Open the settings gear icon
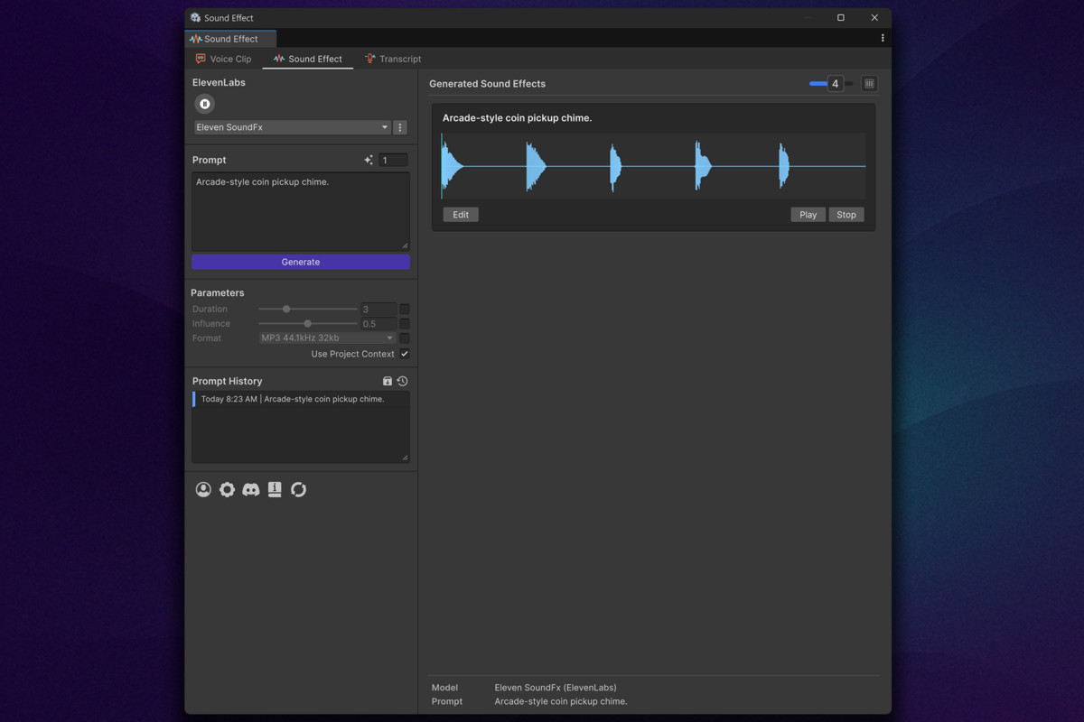Viewport: 1084px width, 722px height. pyautogui.click(x=227, y=489)
